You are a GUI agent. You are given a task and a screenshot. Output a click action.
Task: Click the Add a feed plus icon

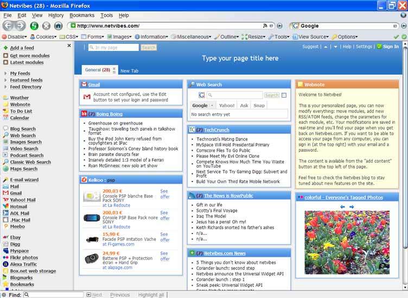coord(5,48)
